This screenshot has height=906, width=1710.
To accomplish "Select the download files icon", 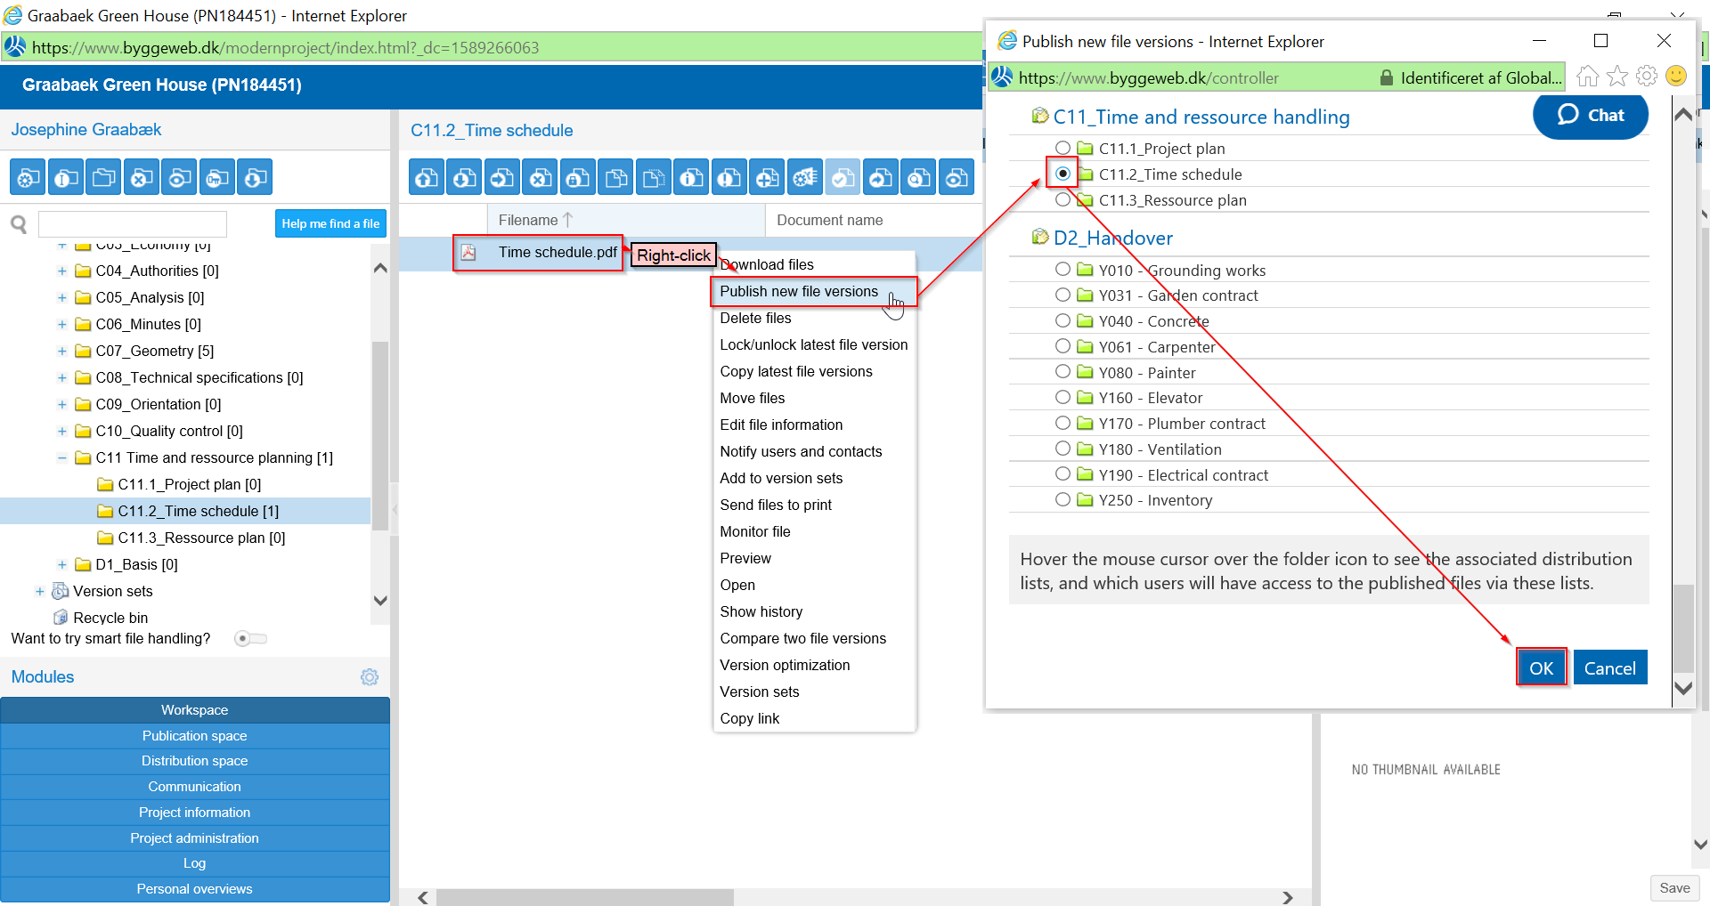I will pos(464,176).
